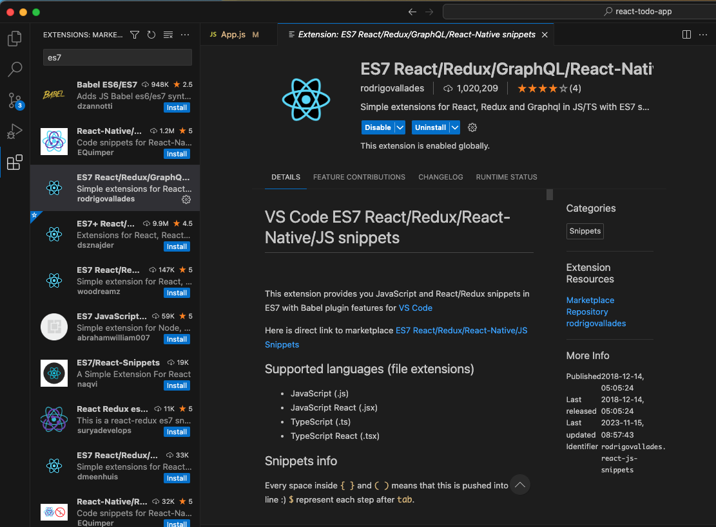
Task: Go back with the navigation arrow
Action: point(412,12)
